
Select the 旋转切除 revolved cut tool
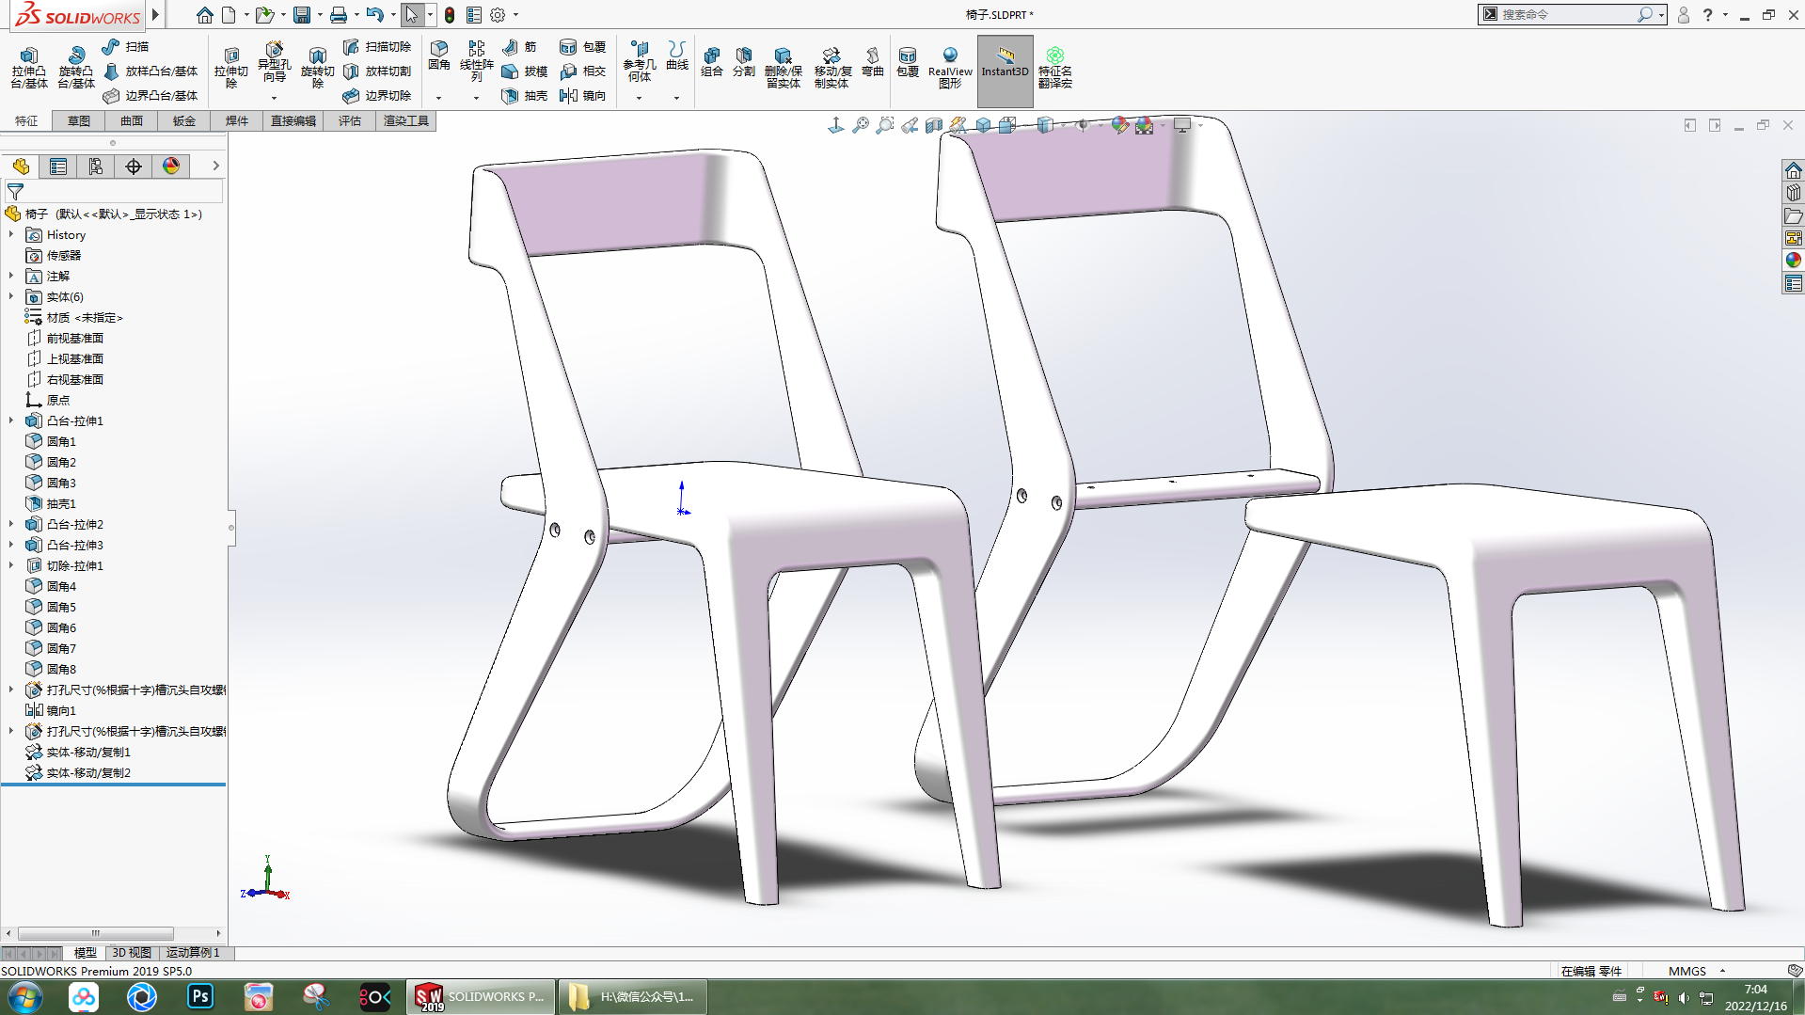point(317,68)
